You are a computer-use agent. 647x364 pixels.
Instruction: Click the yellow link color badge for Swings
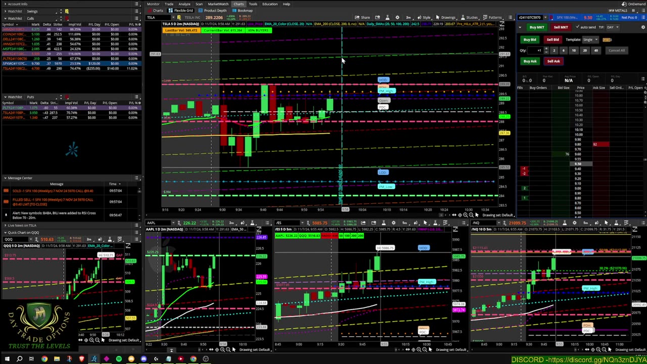66,11
